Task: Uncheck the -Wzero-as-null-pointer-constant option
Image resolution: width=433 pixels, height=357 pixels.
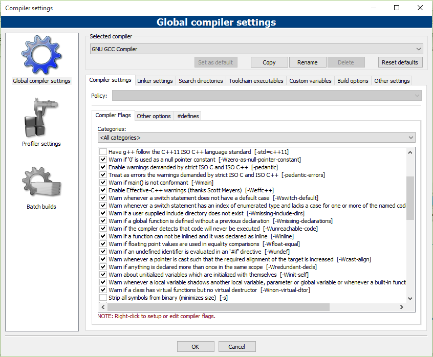Action: pyautogui.click(x=103, y=160)
